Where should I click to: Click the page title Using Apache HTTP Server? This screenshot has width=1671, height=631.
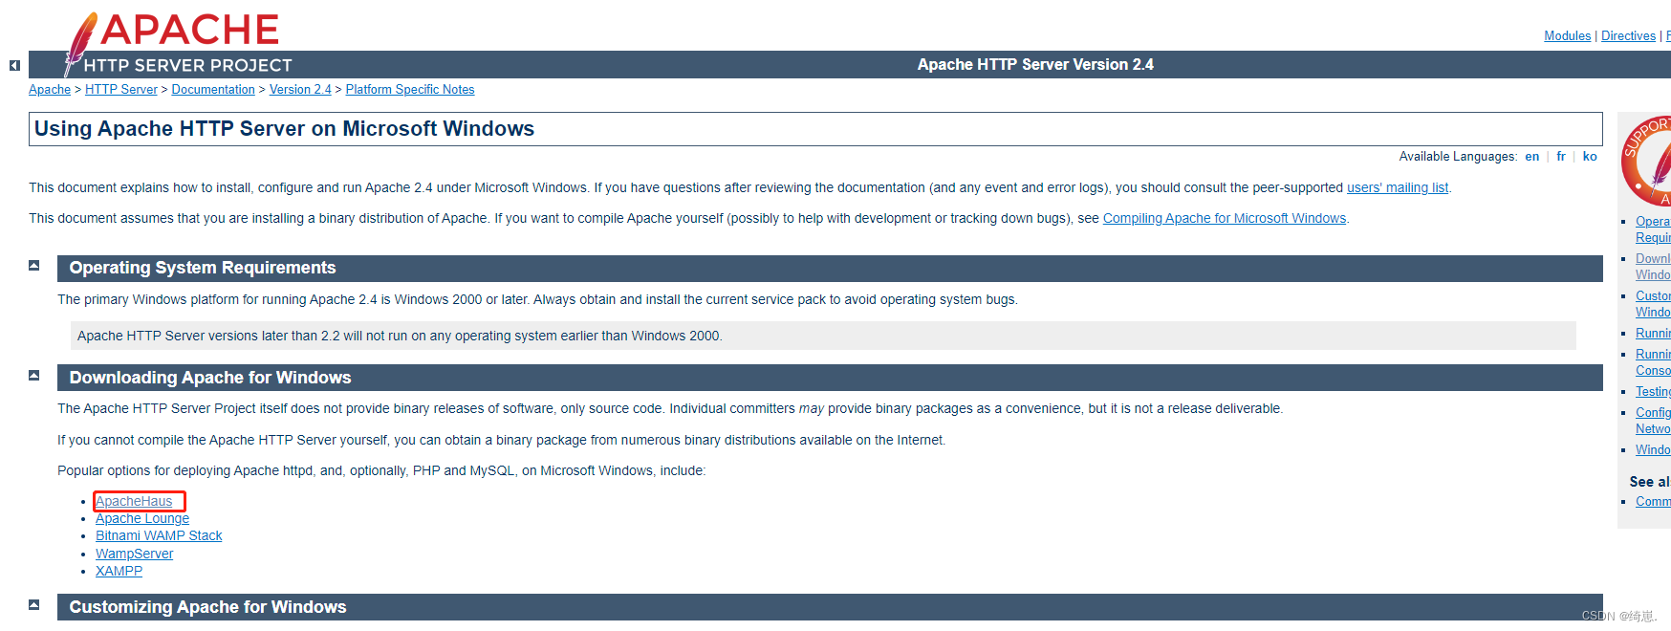click(284, 129)
